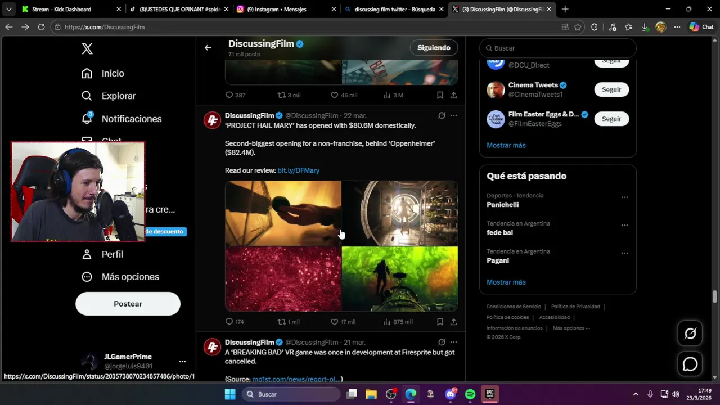Click the X logo home icon
Image resolution: width=720 pixels, height=405 pixels.
click(87, 48)
